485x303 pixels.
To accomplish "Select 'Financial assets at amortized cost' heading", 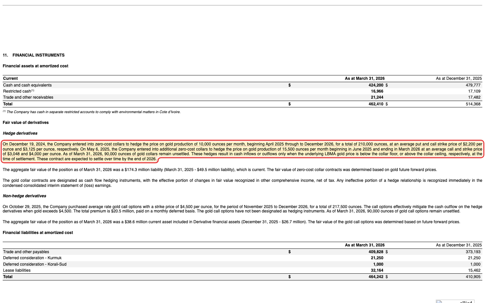I will coord(35,66).
